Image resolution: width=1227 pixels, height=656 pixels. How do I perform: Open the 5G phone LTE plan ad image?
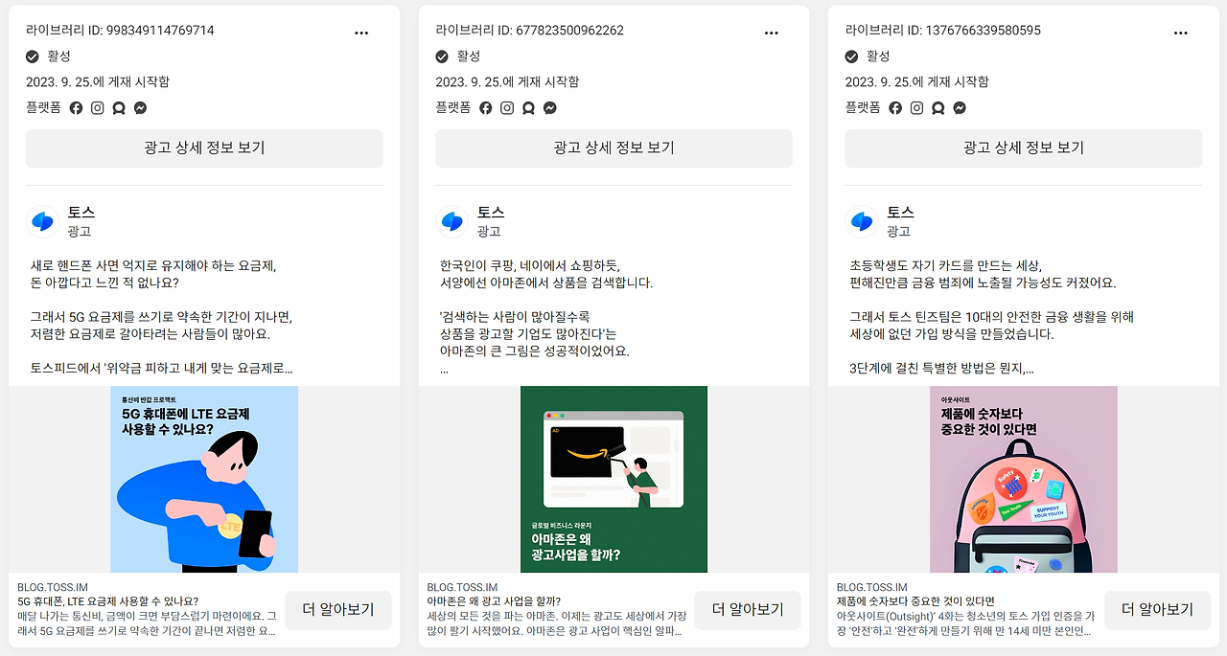click(204, 479)
